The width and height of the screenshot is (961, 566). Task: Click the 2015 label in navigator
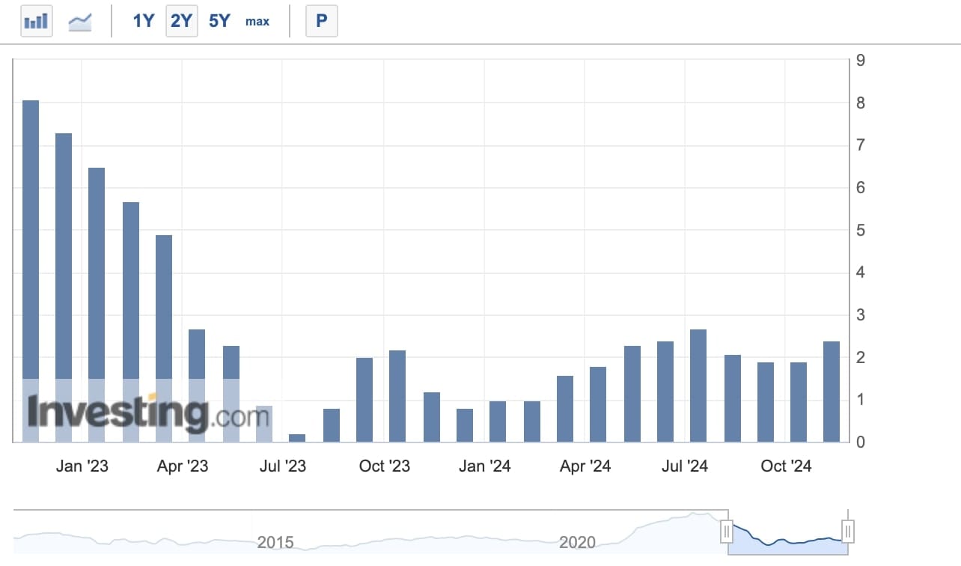[x=275, y=542]
